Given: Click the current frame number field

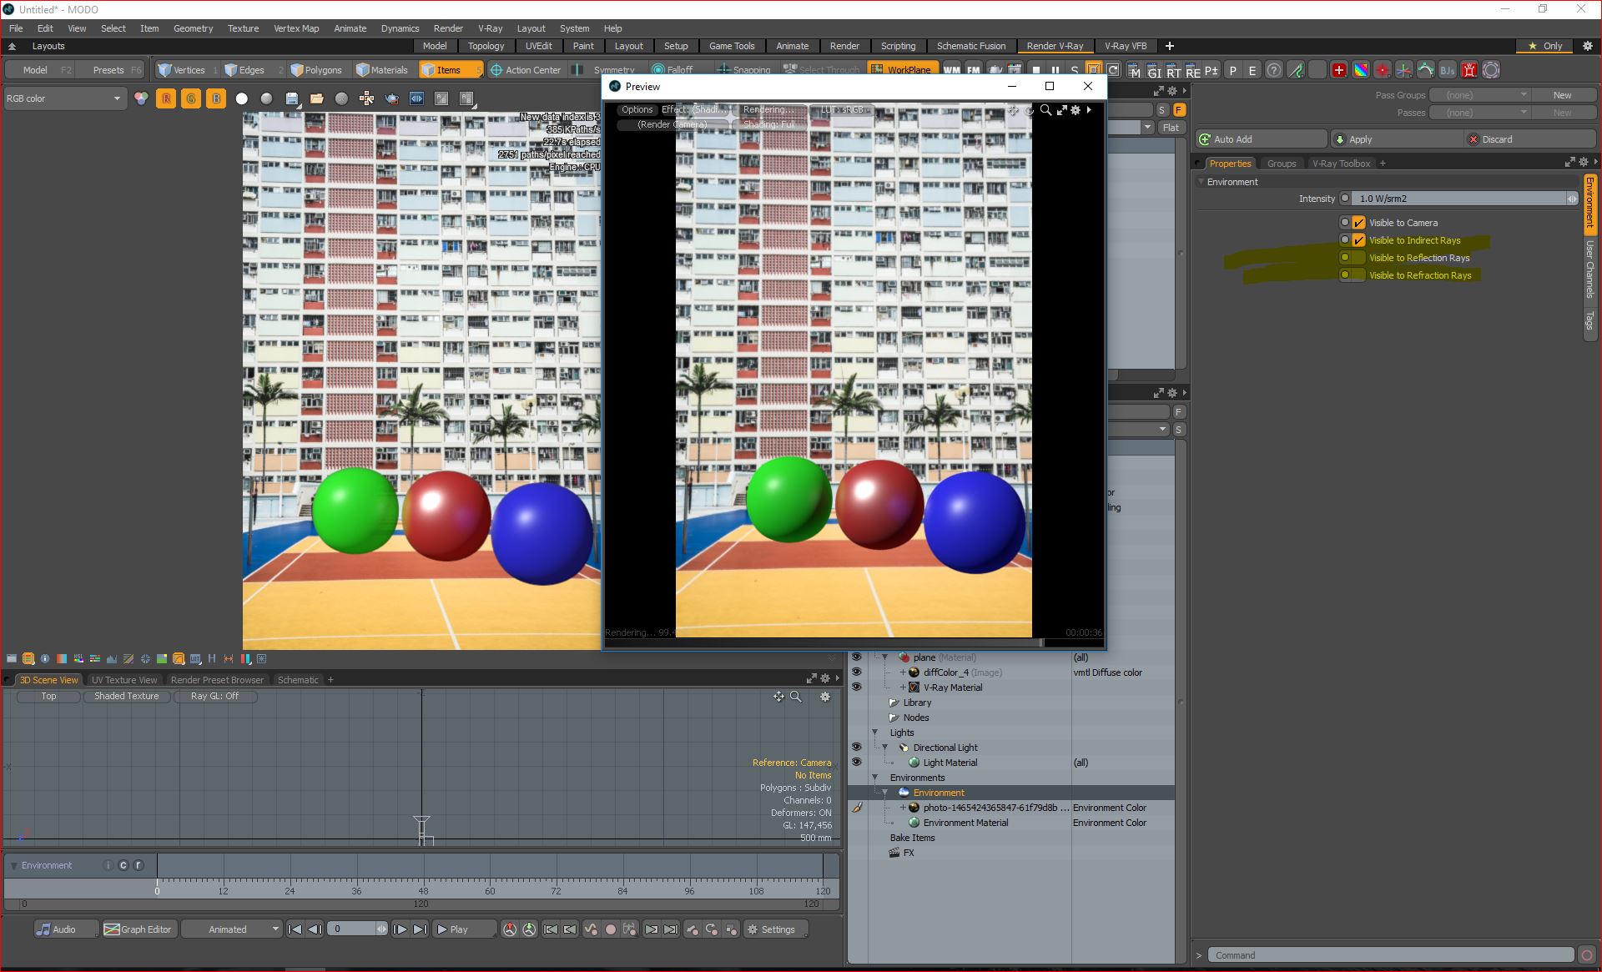Looking at the screenshot, I should (357, 929).
